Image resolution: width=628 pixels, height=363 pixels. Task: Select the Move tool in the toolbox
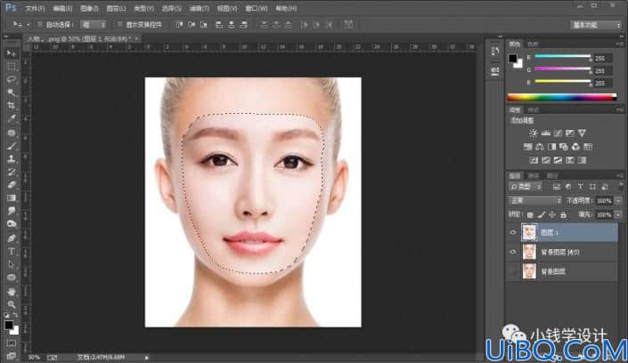[x=12, y=53]
